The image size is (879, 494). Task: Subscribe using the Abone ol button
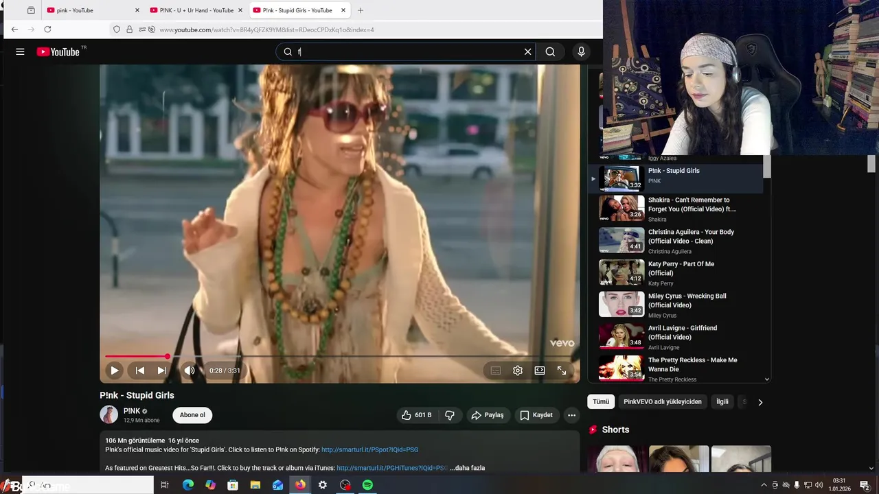pos(192,415)
